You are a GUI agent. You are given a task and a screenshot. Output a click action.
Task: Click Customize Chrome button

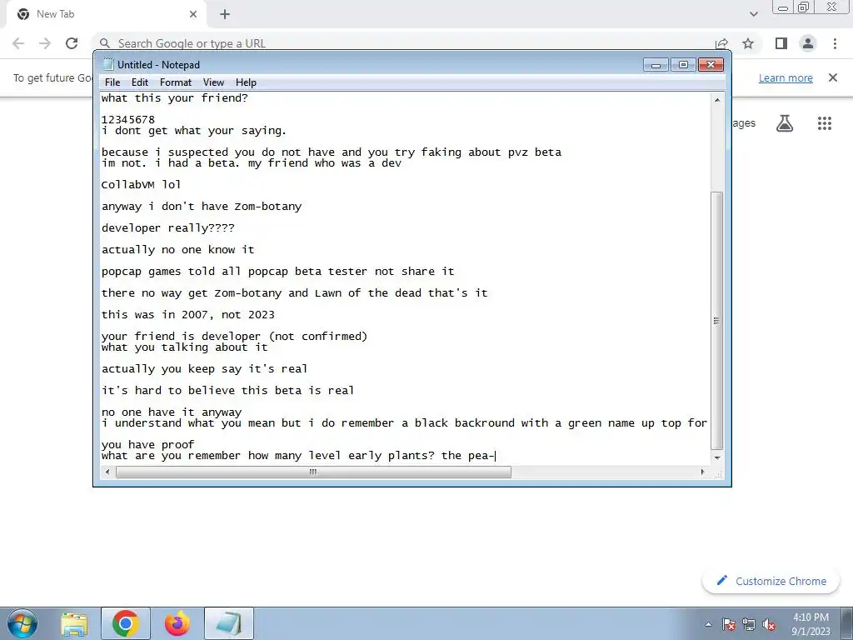(x=771, y=581)
